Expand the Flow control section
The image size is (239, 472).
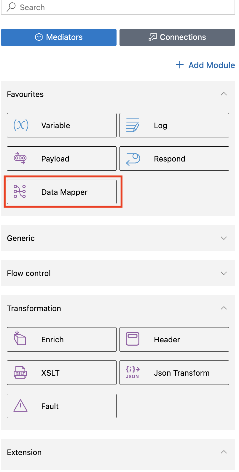tap(118, 273)
